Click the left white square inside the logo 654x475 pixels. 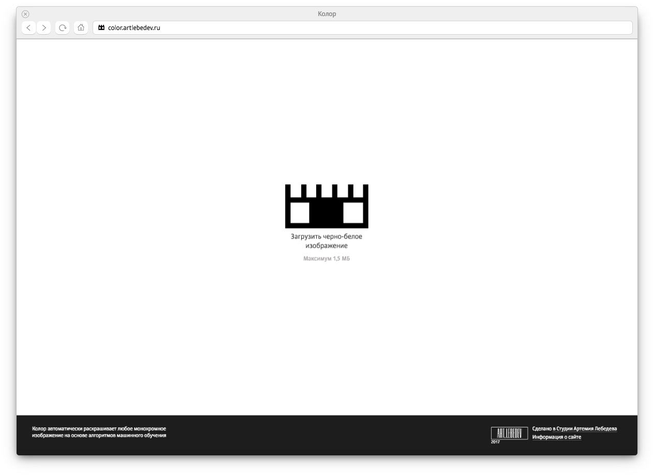click(x=300, y=213)
